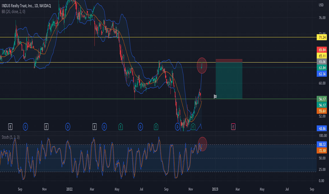This screenshot has width=329, height=194.
Task: Click the blue 80.52 Stochastic value label
Action: click(322, 145)
